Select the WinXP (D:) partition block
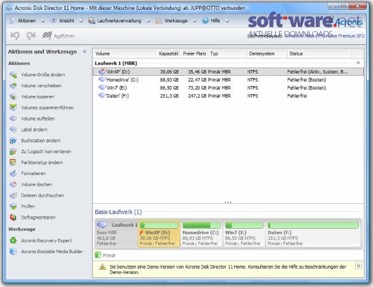 coord(159,234)
